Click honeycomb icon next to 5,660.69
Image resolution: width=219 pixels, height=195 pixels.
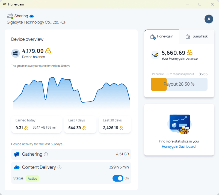190,53
